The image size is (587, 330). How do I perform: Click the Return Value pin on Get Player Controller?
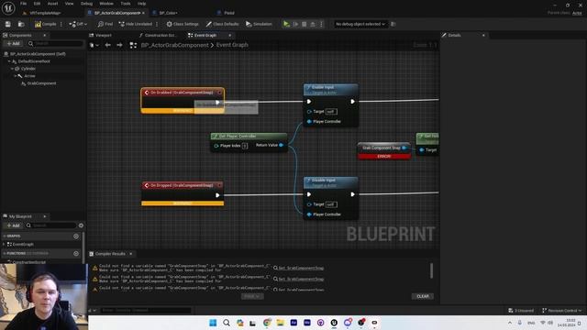tap(282, 145)
